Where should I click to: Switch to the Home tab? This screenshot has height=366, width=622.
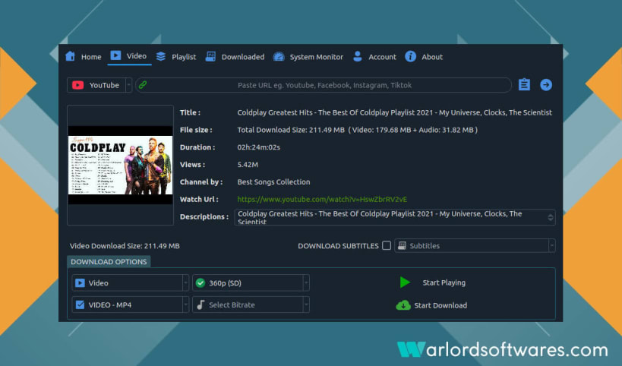(84, 57)
